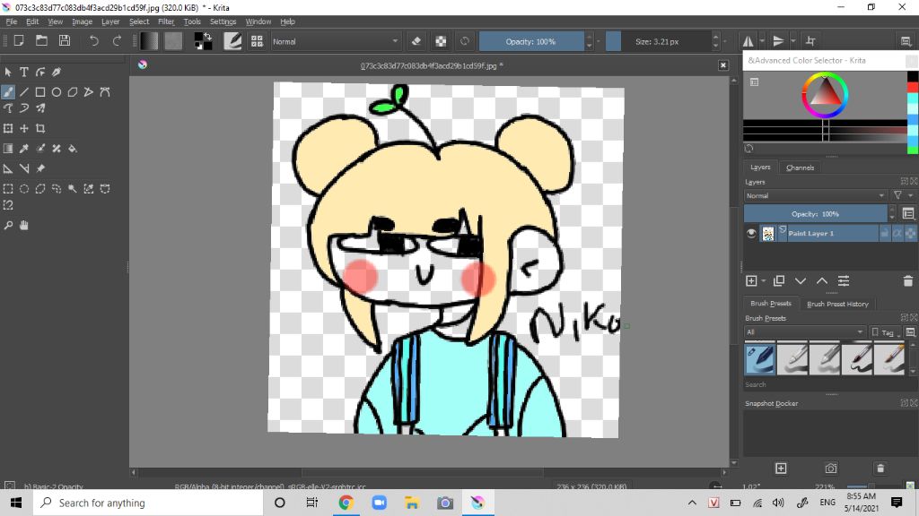Select the first Basic brush preset thumbnail
This screenshot has width=919, height=516.
click(760, 358)
